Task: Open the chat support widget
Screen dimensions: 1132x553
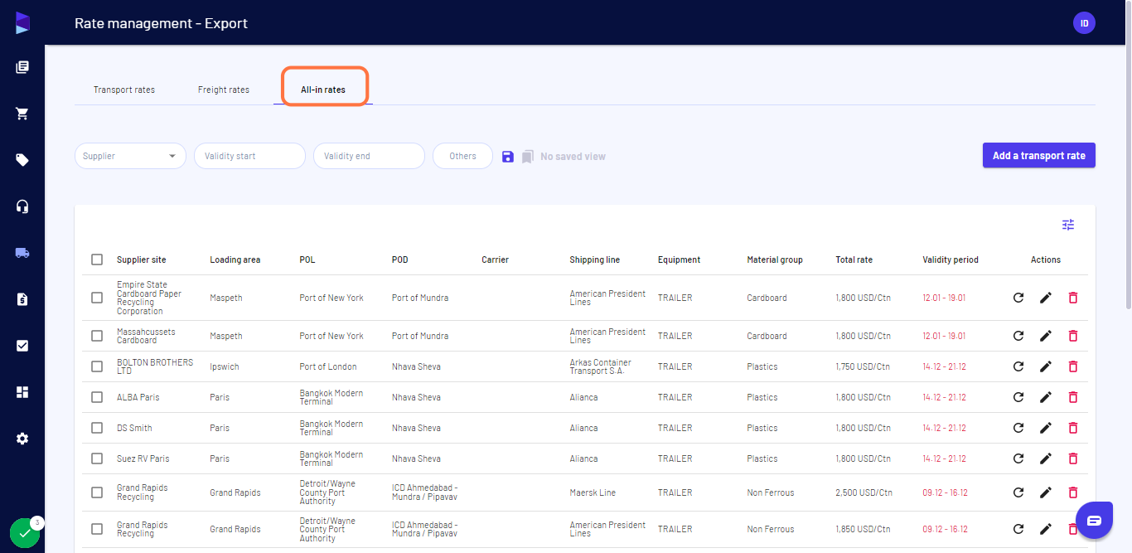Action: pos(1094,520)
